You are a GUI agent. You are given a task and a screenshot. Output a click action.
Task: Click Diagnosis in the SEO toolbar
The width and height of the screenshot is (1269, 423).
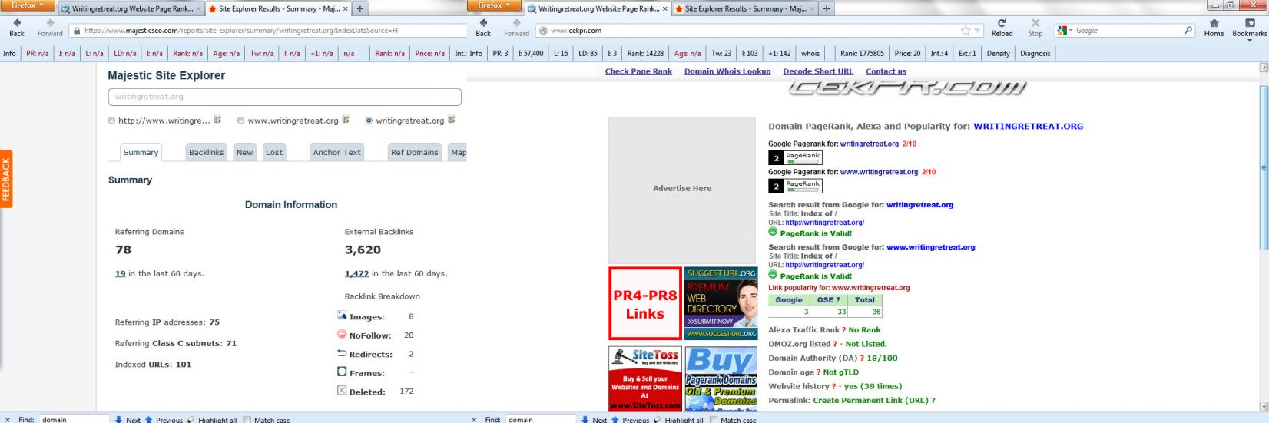coord(1035,54)
